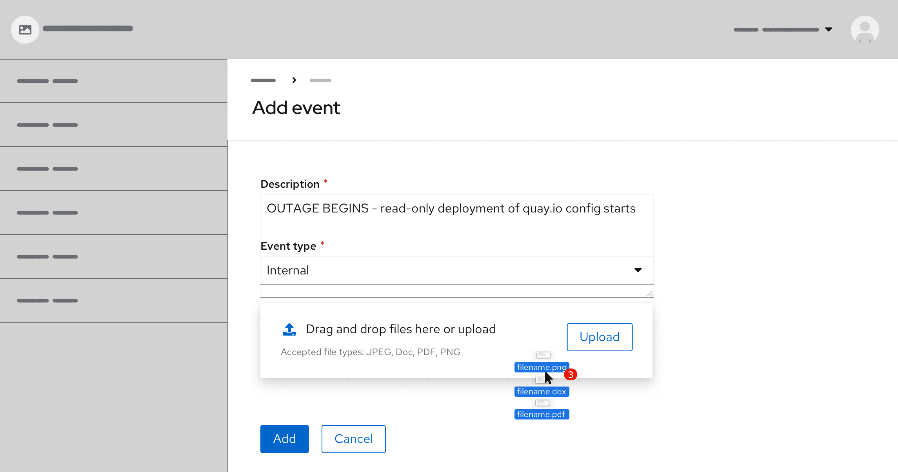Open the user avatar profile icon

click(x=865, y=30)
